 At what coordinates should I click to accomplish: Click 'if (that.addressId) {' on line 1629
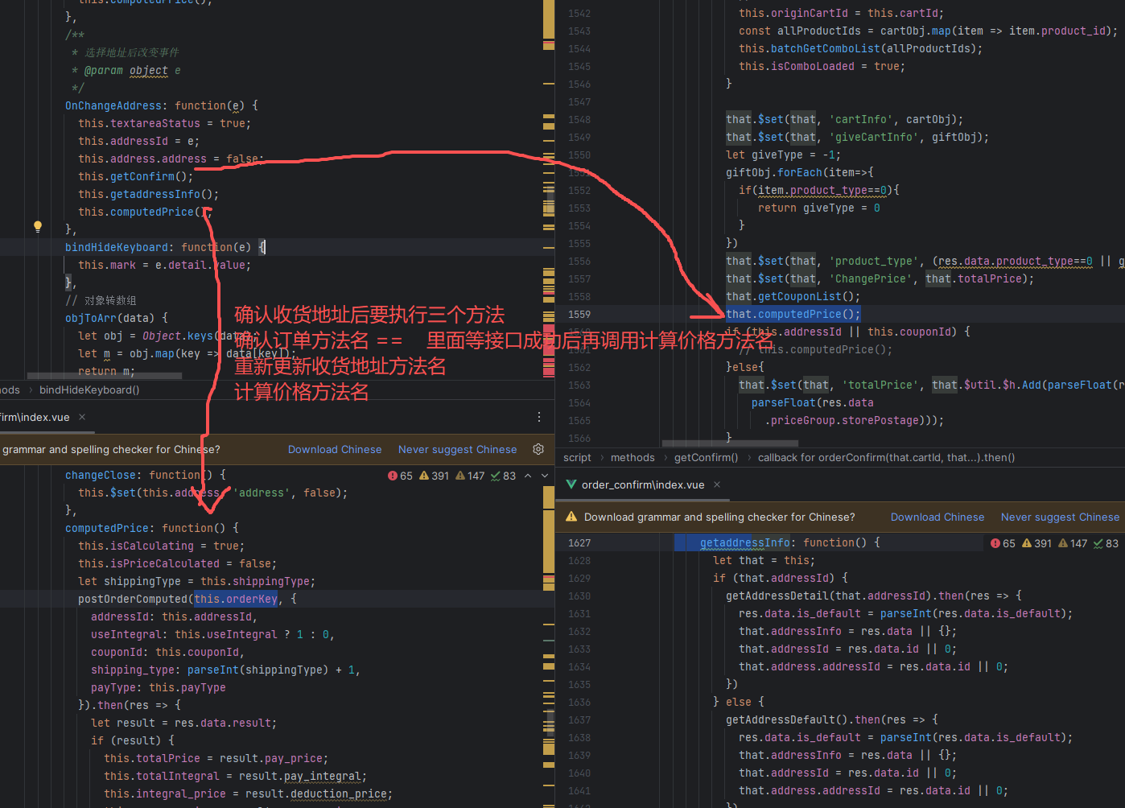[x=781, y=578]
